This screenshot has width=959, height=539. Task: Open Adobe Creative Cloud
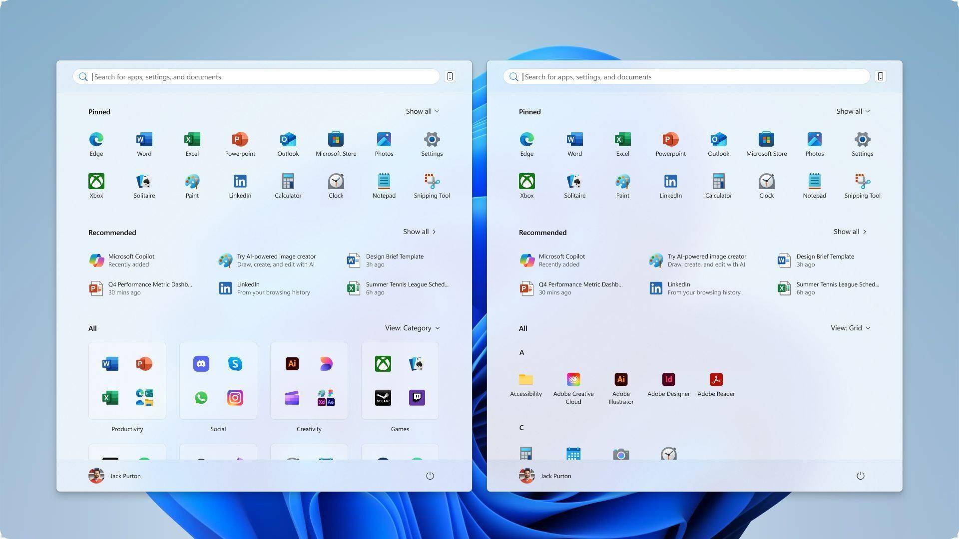pos(573,379)
